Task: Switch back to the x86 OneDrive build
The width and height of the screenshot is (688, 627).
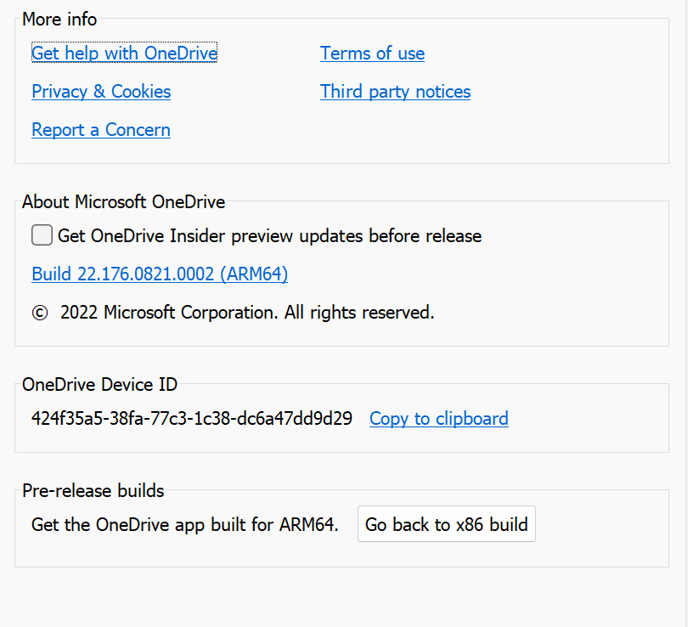Action: 446,524
